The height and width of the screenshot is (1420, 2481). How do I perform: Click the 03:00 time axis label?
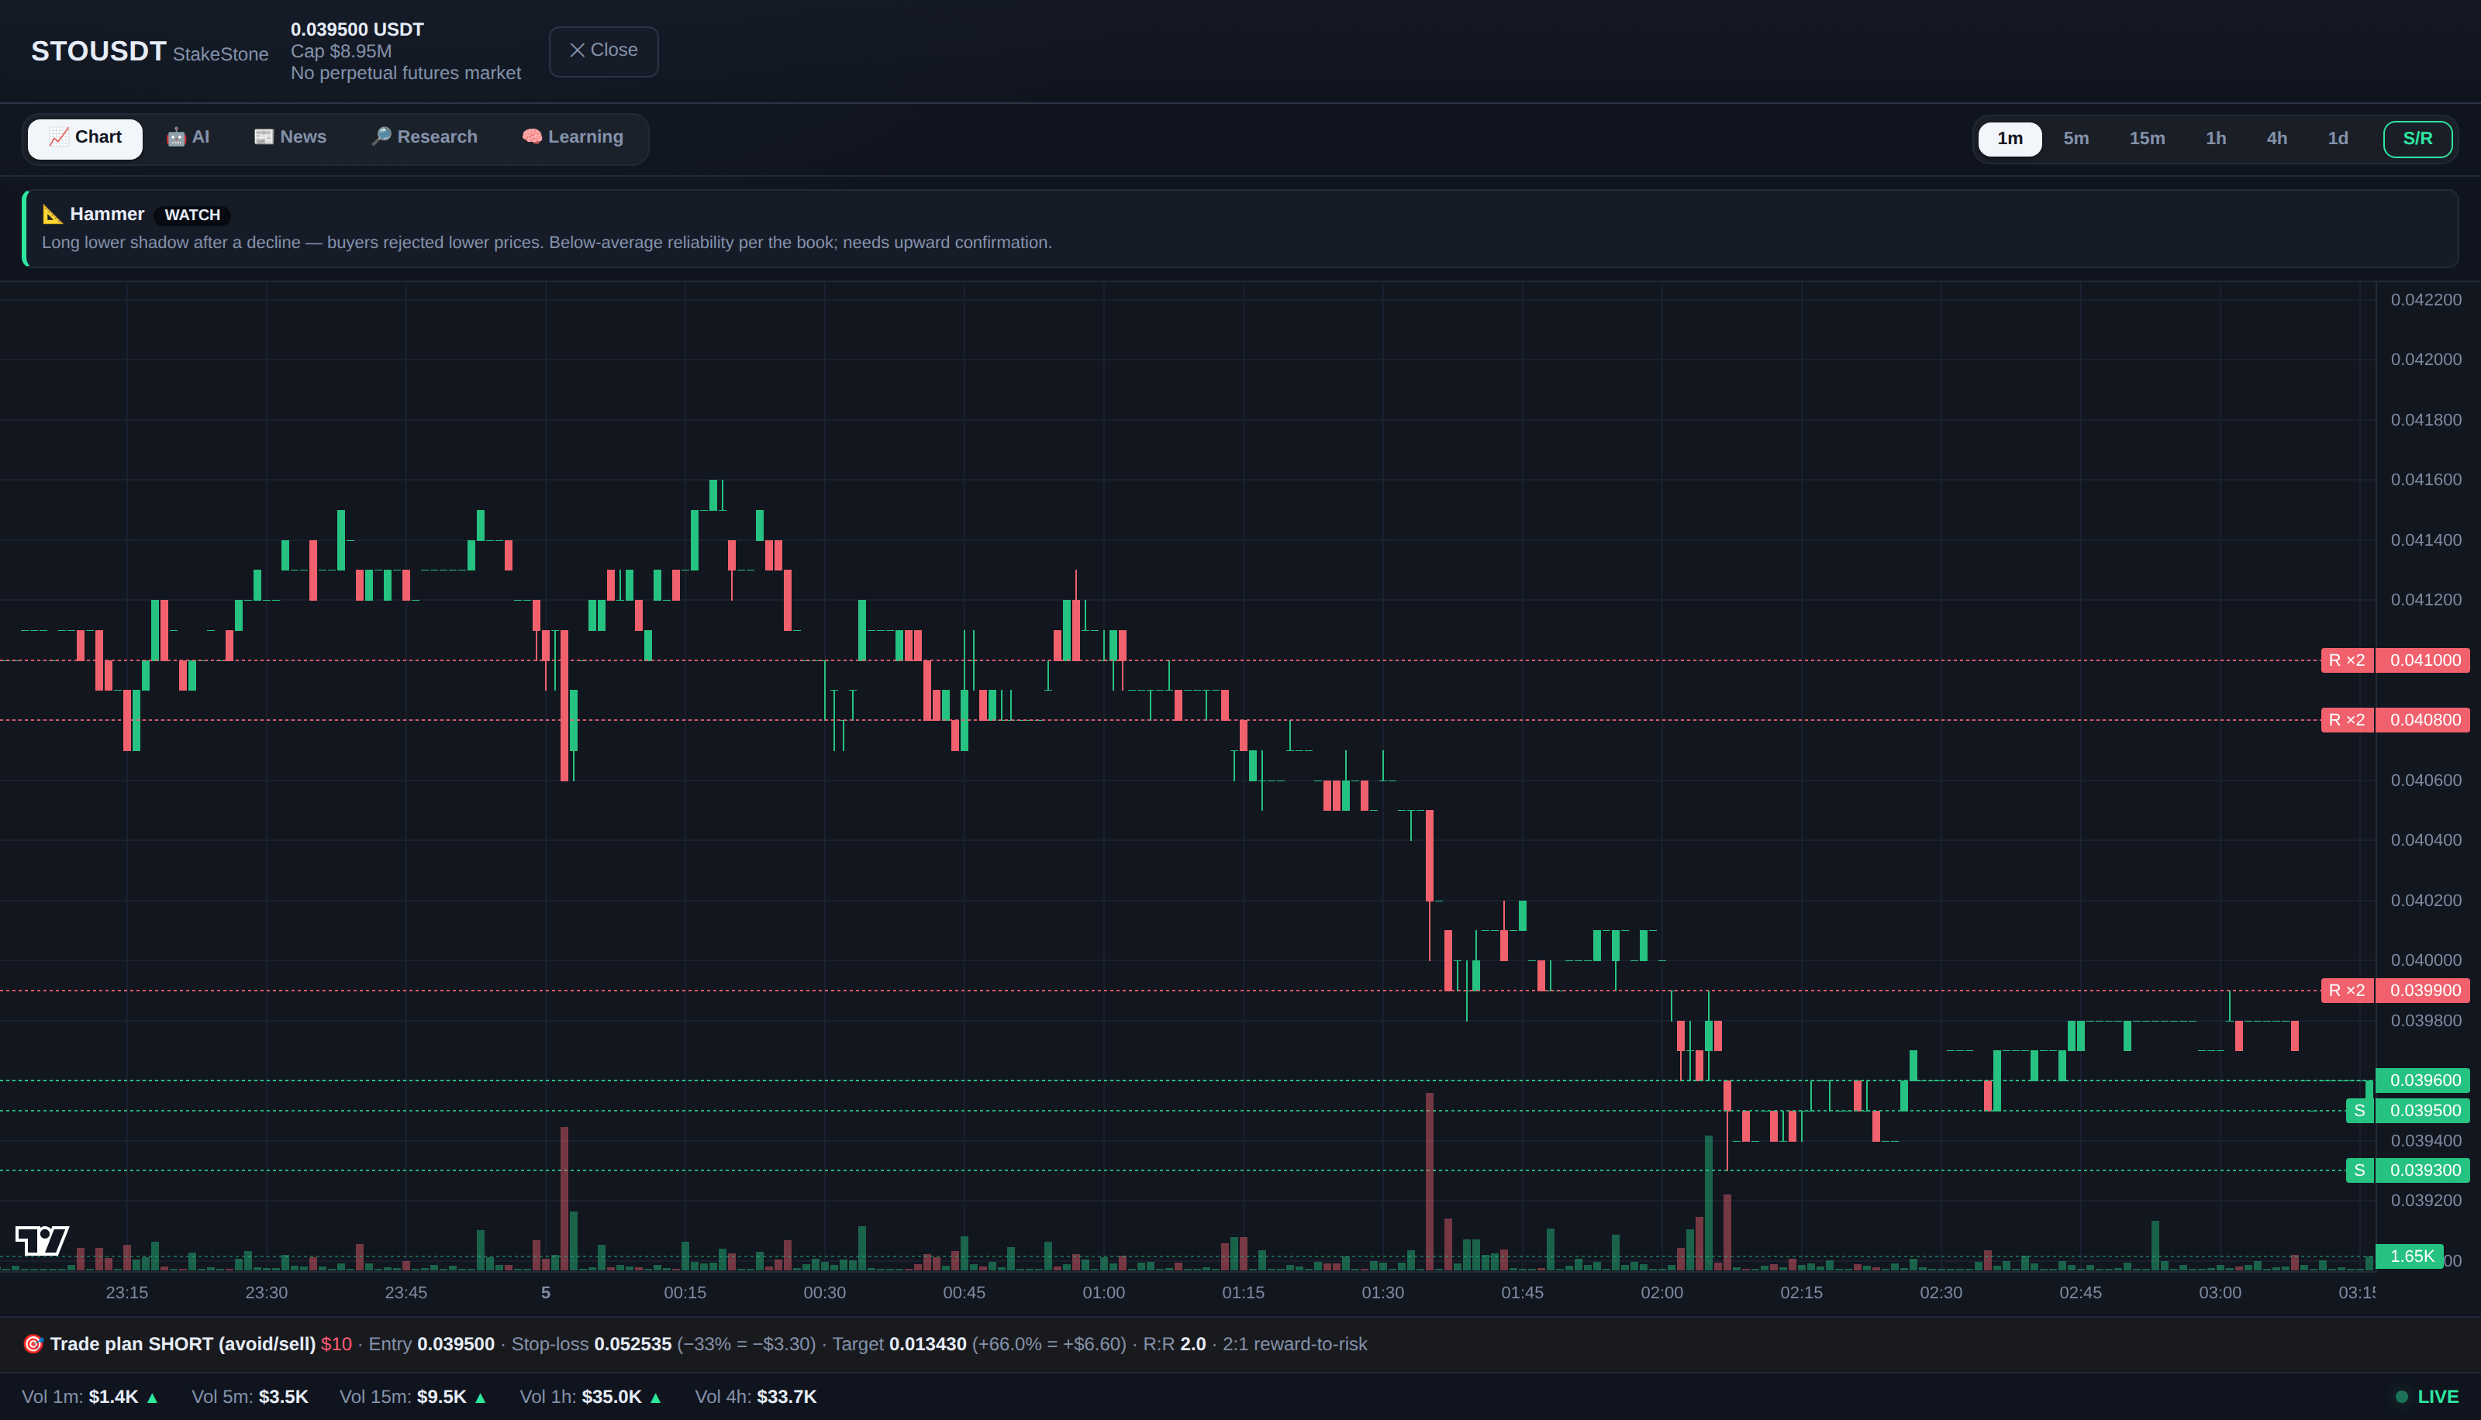(2220, 1293)
